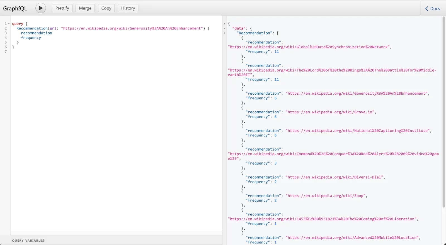Viewport: 446px width, 245px height.
Task: Click the results pane vertical scrollbar
Action: tap(444, 111)
